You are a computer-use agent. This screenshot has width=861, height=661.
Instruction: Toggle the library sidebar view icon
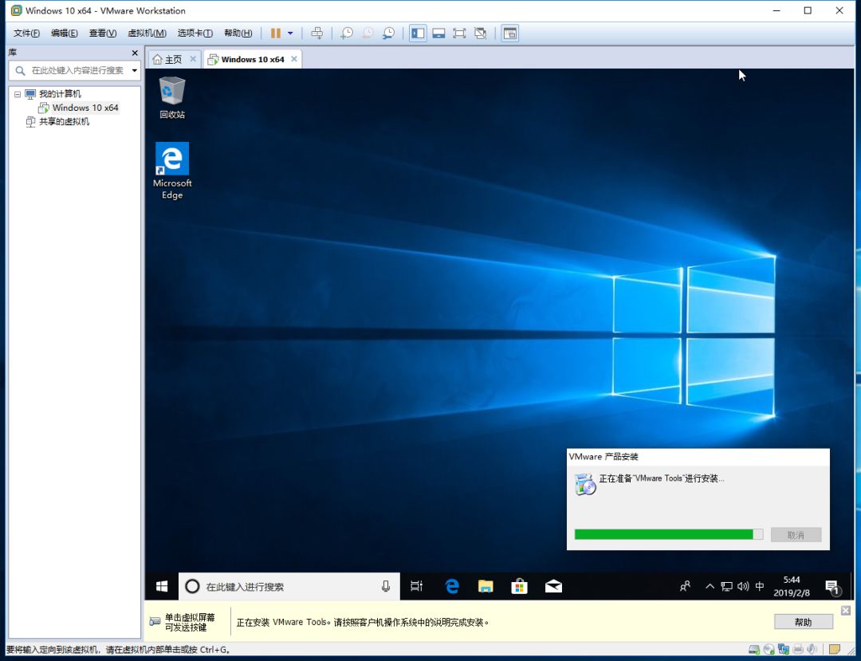[418, 33]
